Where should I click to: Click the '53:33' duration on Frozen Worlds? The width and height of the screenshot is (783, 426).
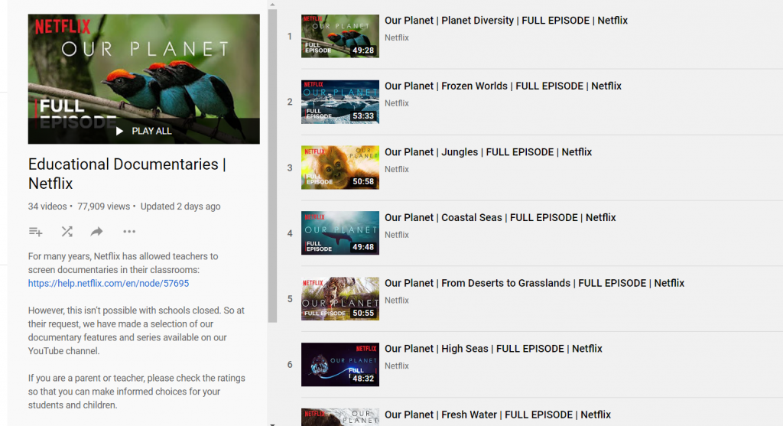click(363, 115)
